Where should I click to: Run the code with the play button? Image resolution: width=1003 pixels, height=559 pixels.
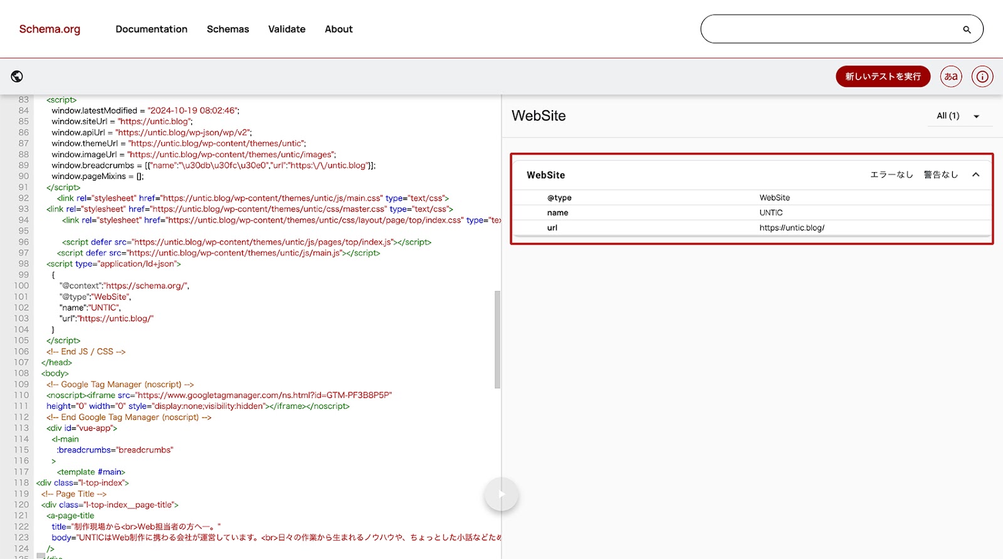[501, 495]
